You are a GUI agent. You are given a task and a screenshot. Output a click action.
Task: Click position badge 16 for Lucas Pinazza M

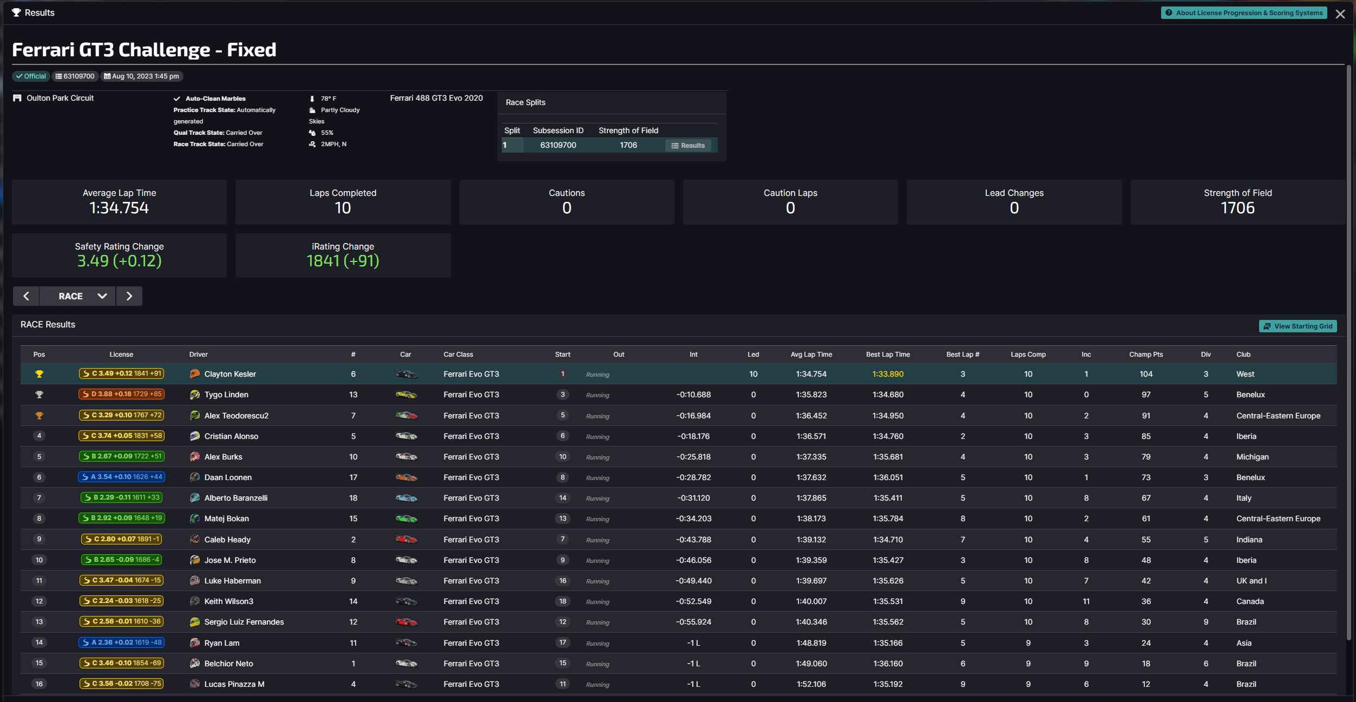[x=39, y=684]
